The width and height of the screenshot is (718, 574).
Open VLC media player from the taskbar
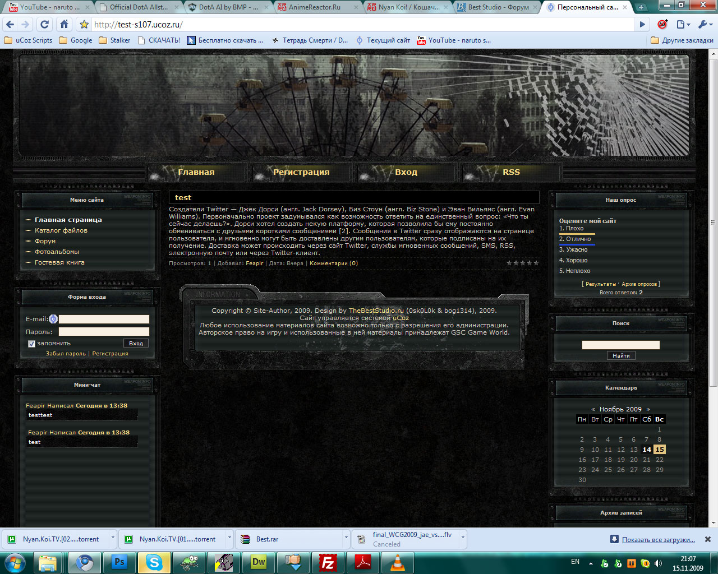click(398, 562)
